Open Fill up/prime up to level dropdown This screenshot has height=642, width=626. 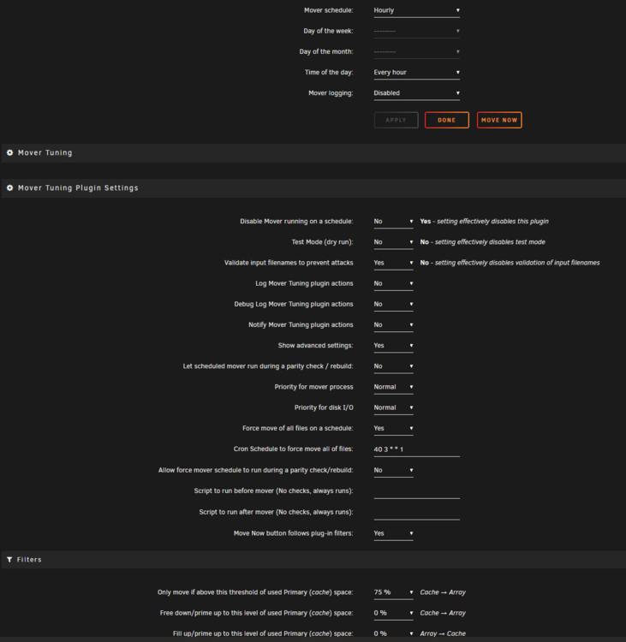[x=393, y=633]
